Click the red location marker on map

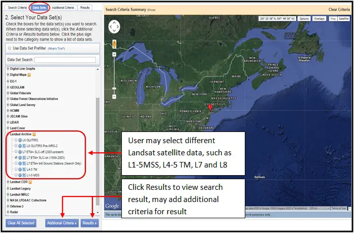210,108
